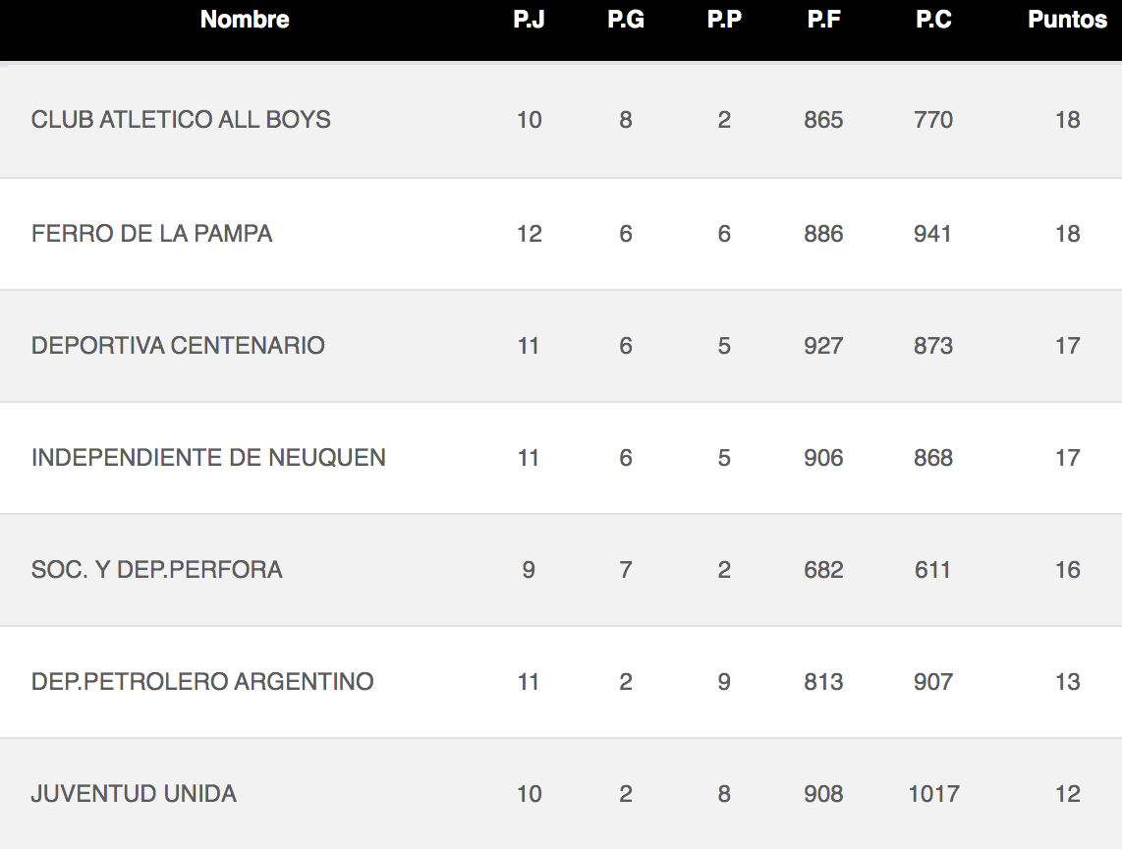Open INDEPENDIENTE DE NEUQUEN row
The image size is (1122, 853).
(561, 458)
